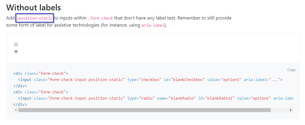The height and width of the screenshot is (125, 305).
Task: Click the pink aria-label code in the paragraph
Action: [153, 25]
